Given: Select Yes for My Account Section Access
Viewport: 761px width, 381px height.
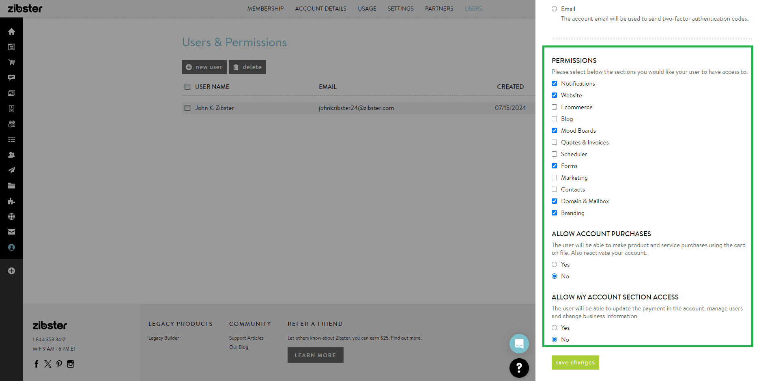Looking at the screenshot, I should (554, 328).
